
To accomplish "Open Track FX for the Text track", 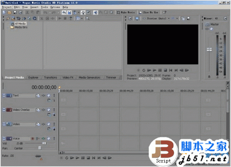I will pos(43,95).
